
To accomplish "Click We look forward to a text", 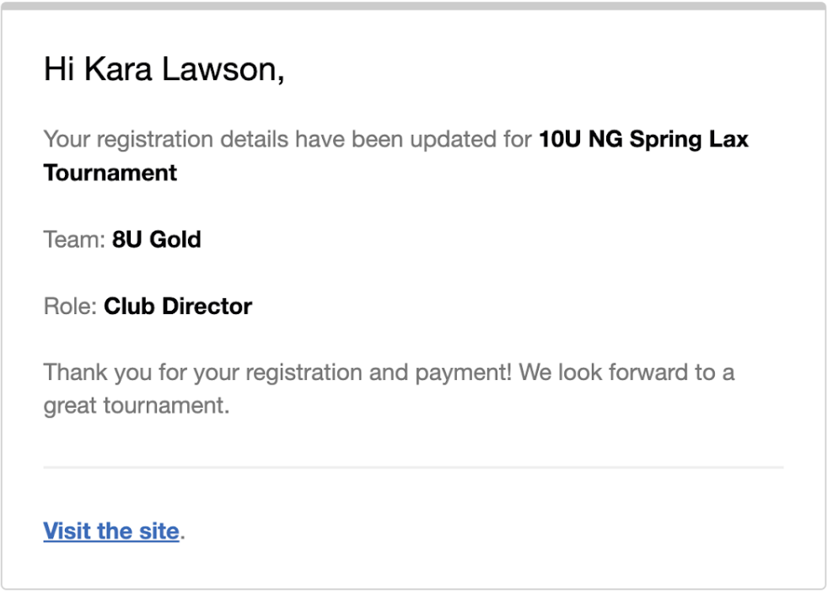I will (x=626, y=372).
